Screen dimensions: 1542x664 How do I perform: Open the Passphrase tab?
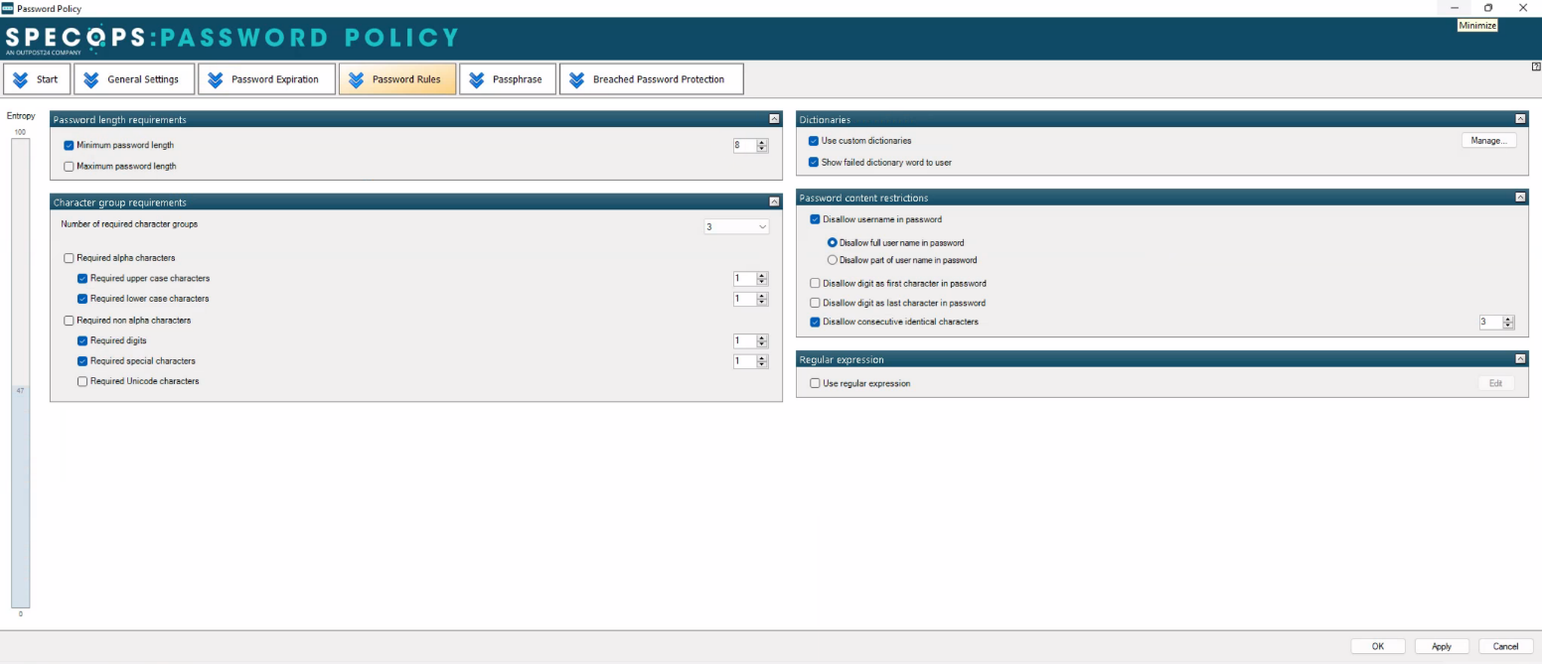(x=508, y=79)
